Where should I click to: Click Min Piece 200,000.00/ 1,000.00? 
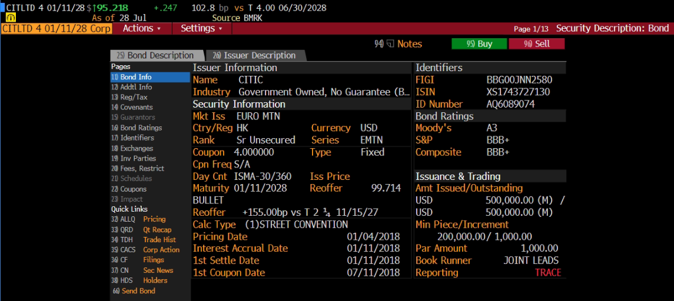[x=484, y=236]
